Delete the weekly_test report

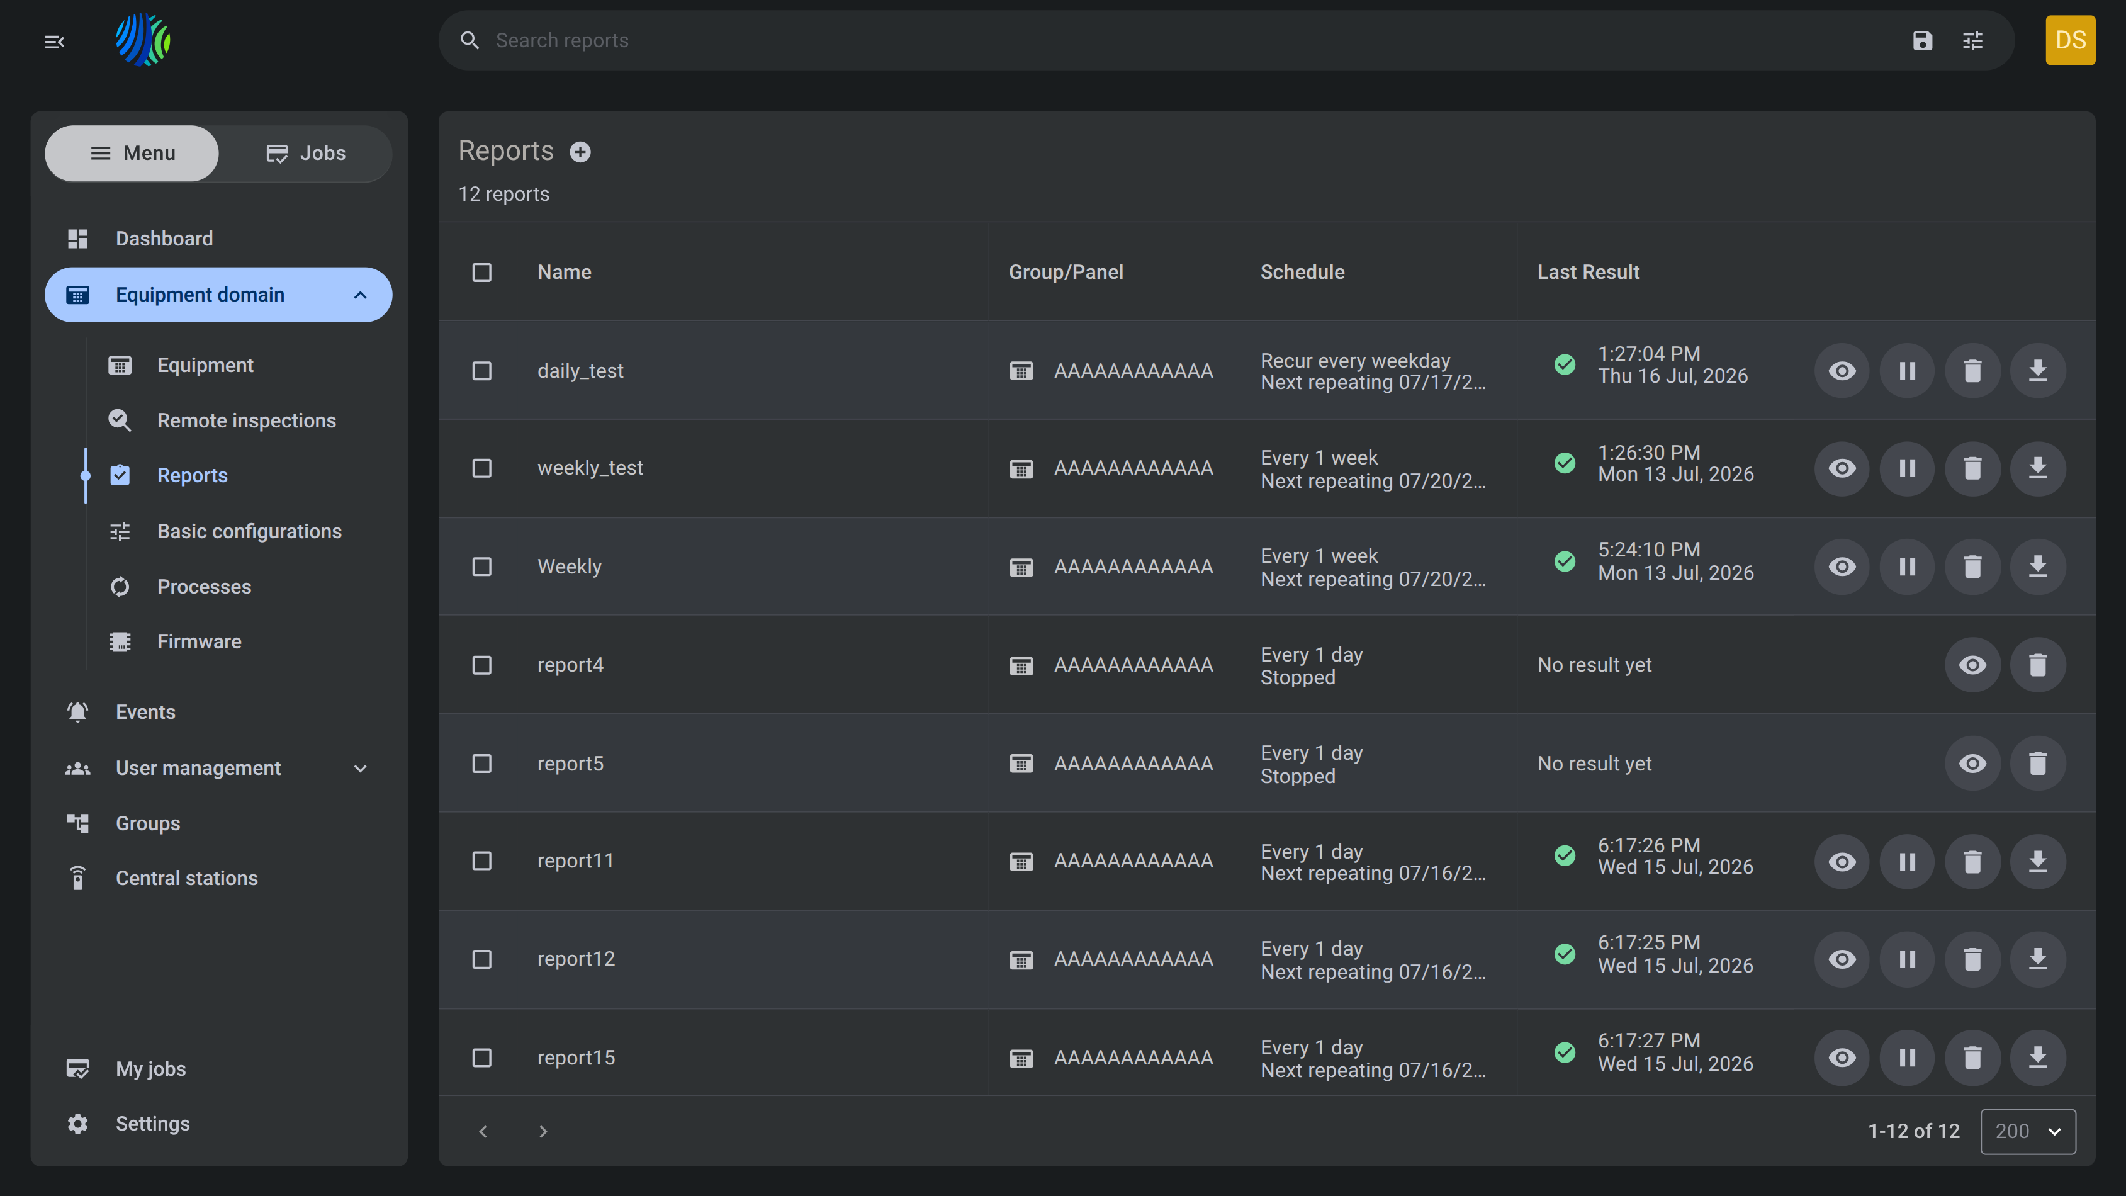point(1972,468)
